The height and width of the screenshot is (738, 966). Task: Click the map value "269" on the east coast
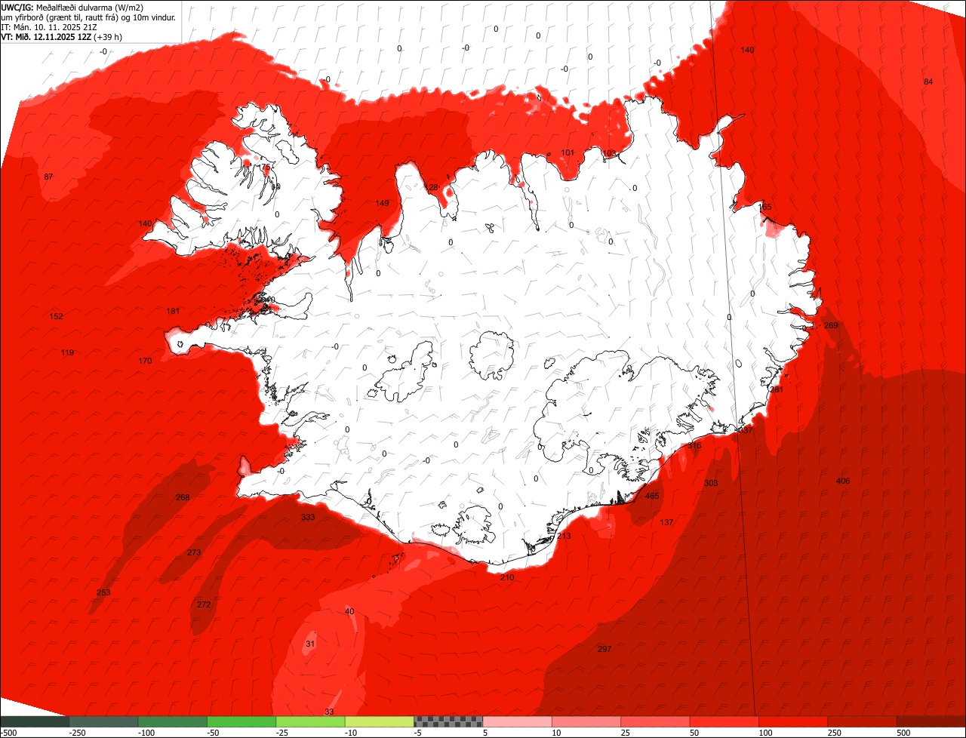(831, 325)
